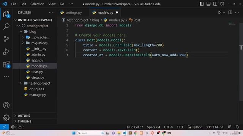Open Run and Debug view
The image size is (243, 136).
(6, 52)
